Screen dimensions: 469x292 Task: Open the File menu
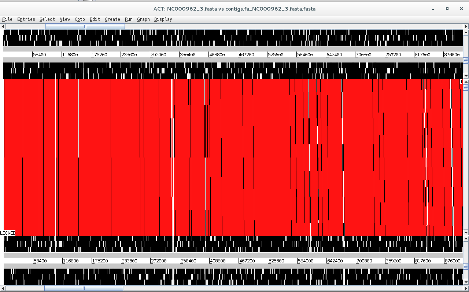click(7, 19)
